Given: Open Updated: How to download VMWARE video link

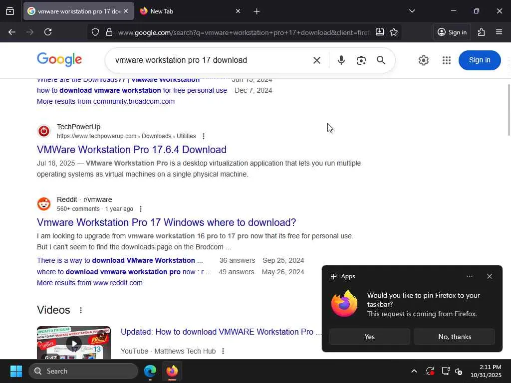Looking at the screenshot, I should (x=221, y=332).
